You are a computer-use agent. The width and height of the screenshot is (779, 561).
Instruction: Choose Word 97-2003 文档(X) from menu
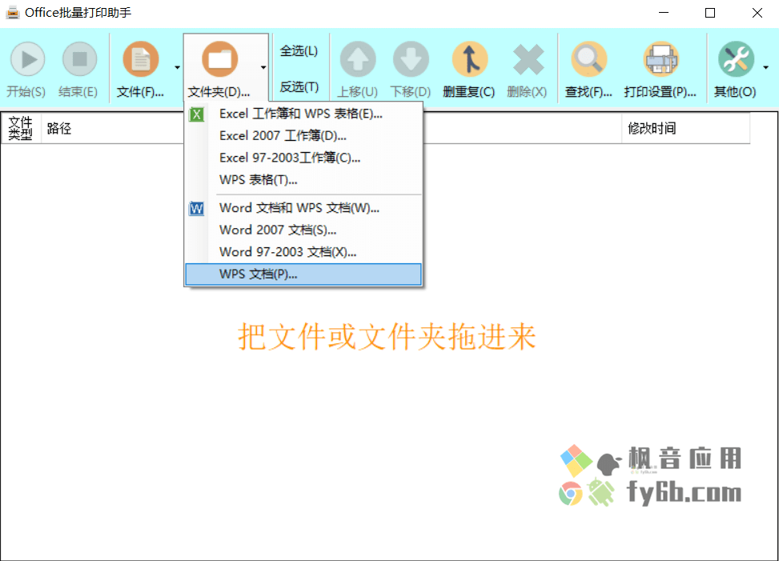point(303,252)
